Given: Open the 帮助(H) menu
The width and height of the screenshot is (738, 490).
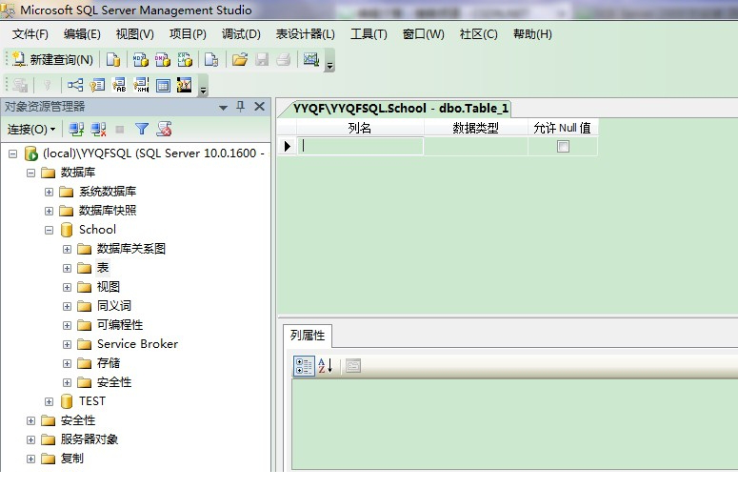Looking at the screenshot, I should [532, 34].
